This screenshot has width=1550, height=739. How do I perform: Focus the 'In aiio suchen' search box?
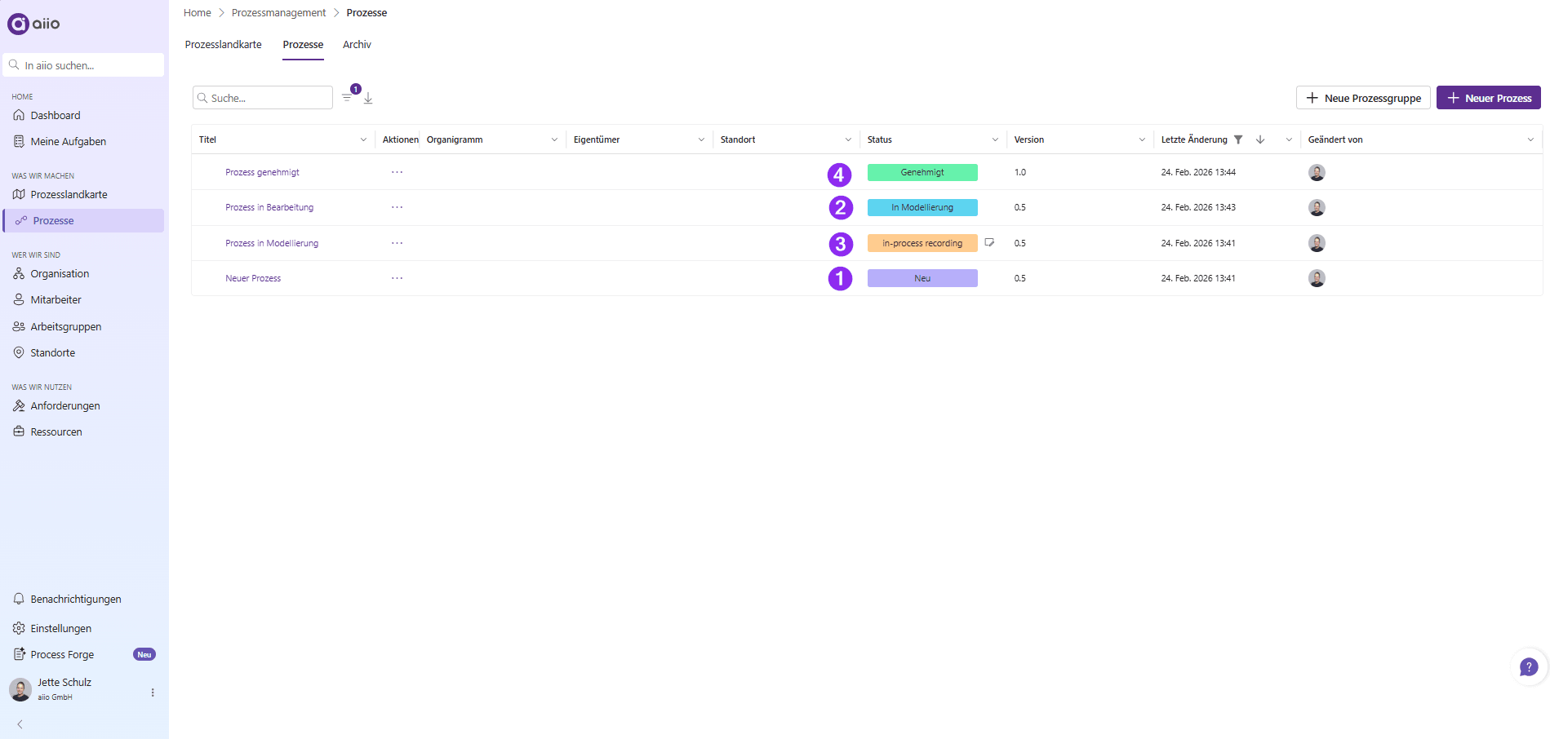(x=83, y=65)
